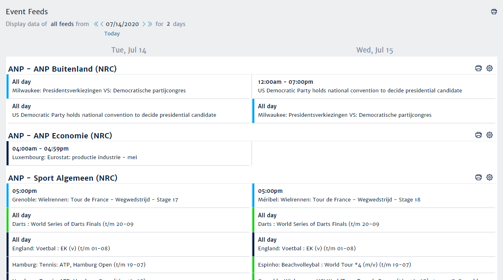Open Espinho Beachvolleybal World Tour event
The image size is (503, 280).
click(374, 265)
